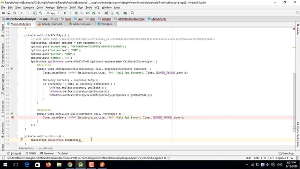Click the error indicator at top of scrollbar

(x=294, y=29)
